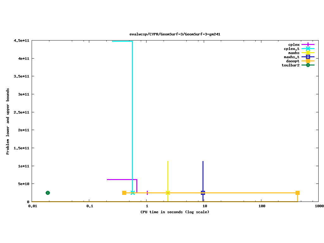Toggle the toulbar2 legend entry label
This screenshot has height=243, width=324.
click(x=290, y=65)
